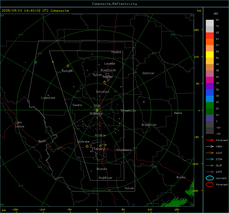The height and width of the screenshot is (213, 229).
Task: Click the Innisfail city label
Action: pos(103,92)
